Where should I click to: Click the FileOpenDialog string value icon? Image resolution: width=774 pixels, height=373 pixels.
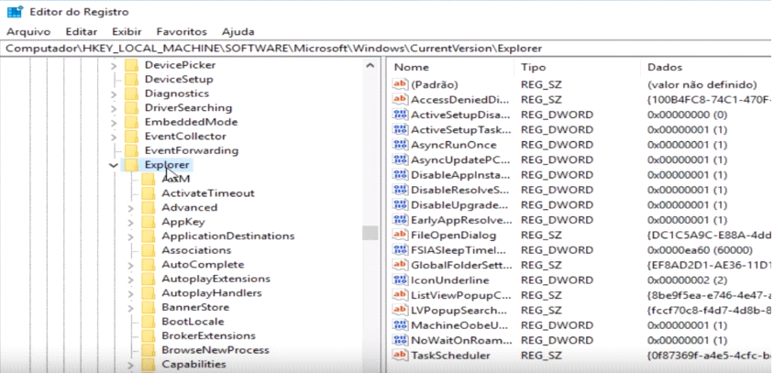[400, 235]
